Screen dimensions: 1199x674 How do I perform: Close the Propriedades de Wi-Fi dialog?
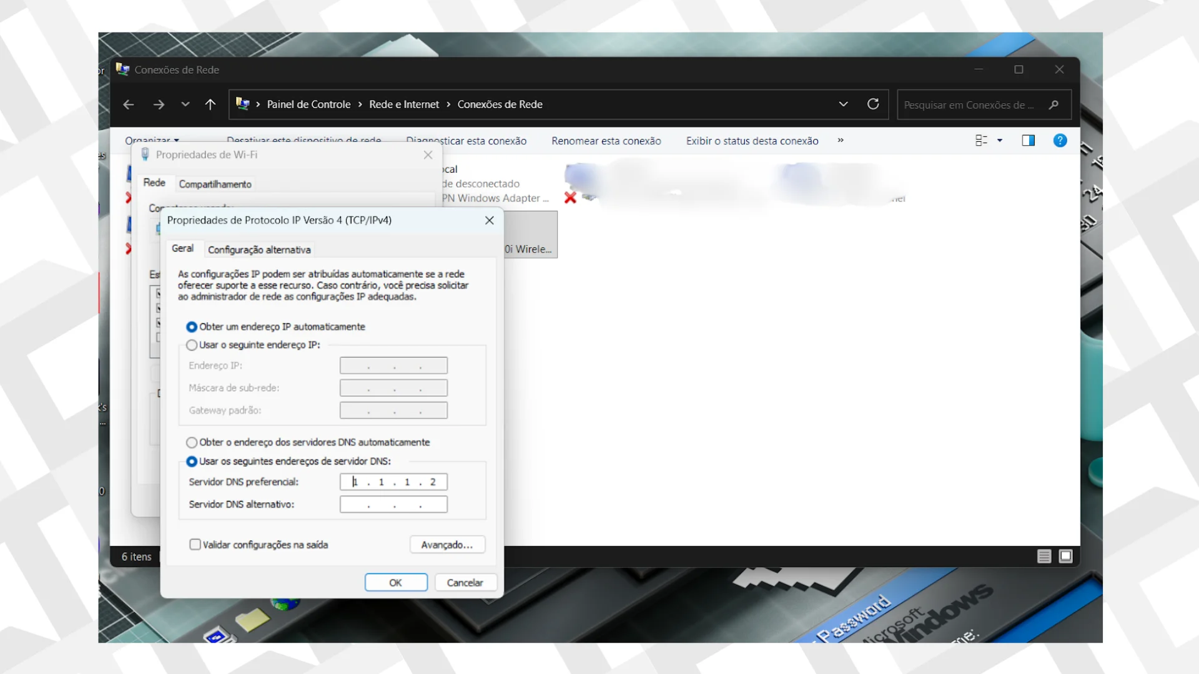(428, 155)
